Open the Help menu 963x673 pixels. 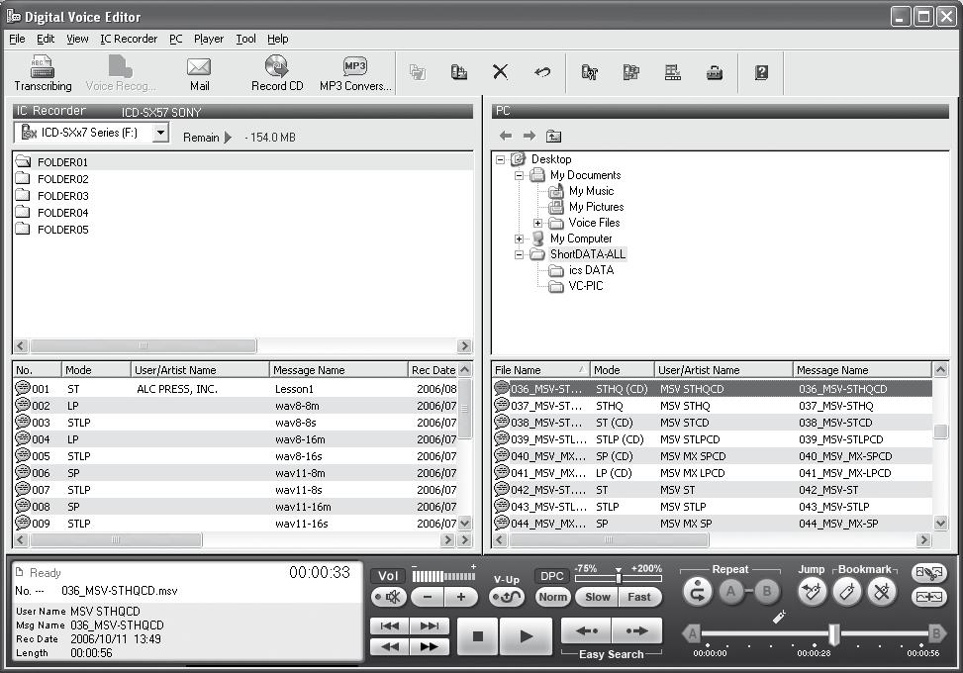pos(277,39)
